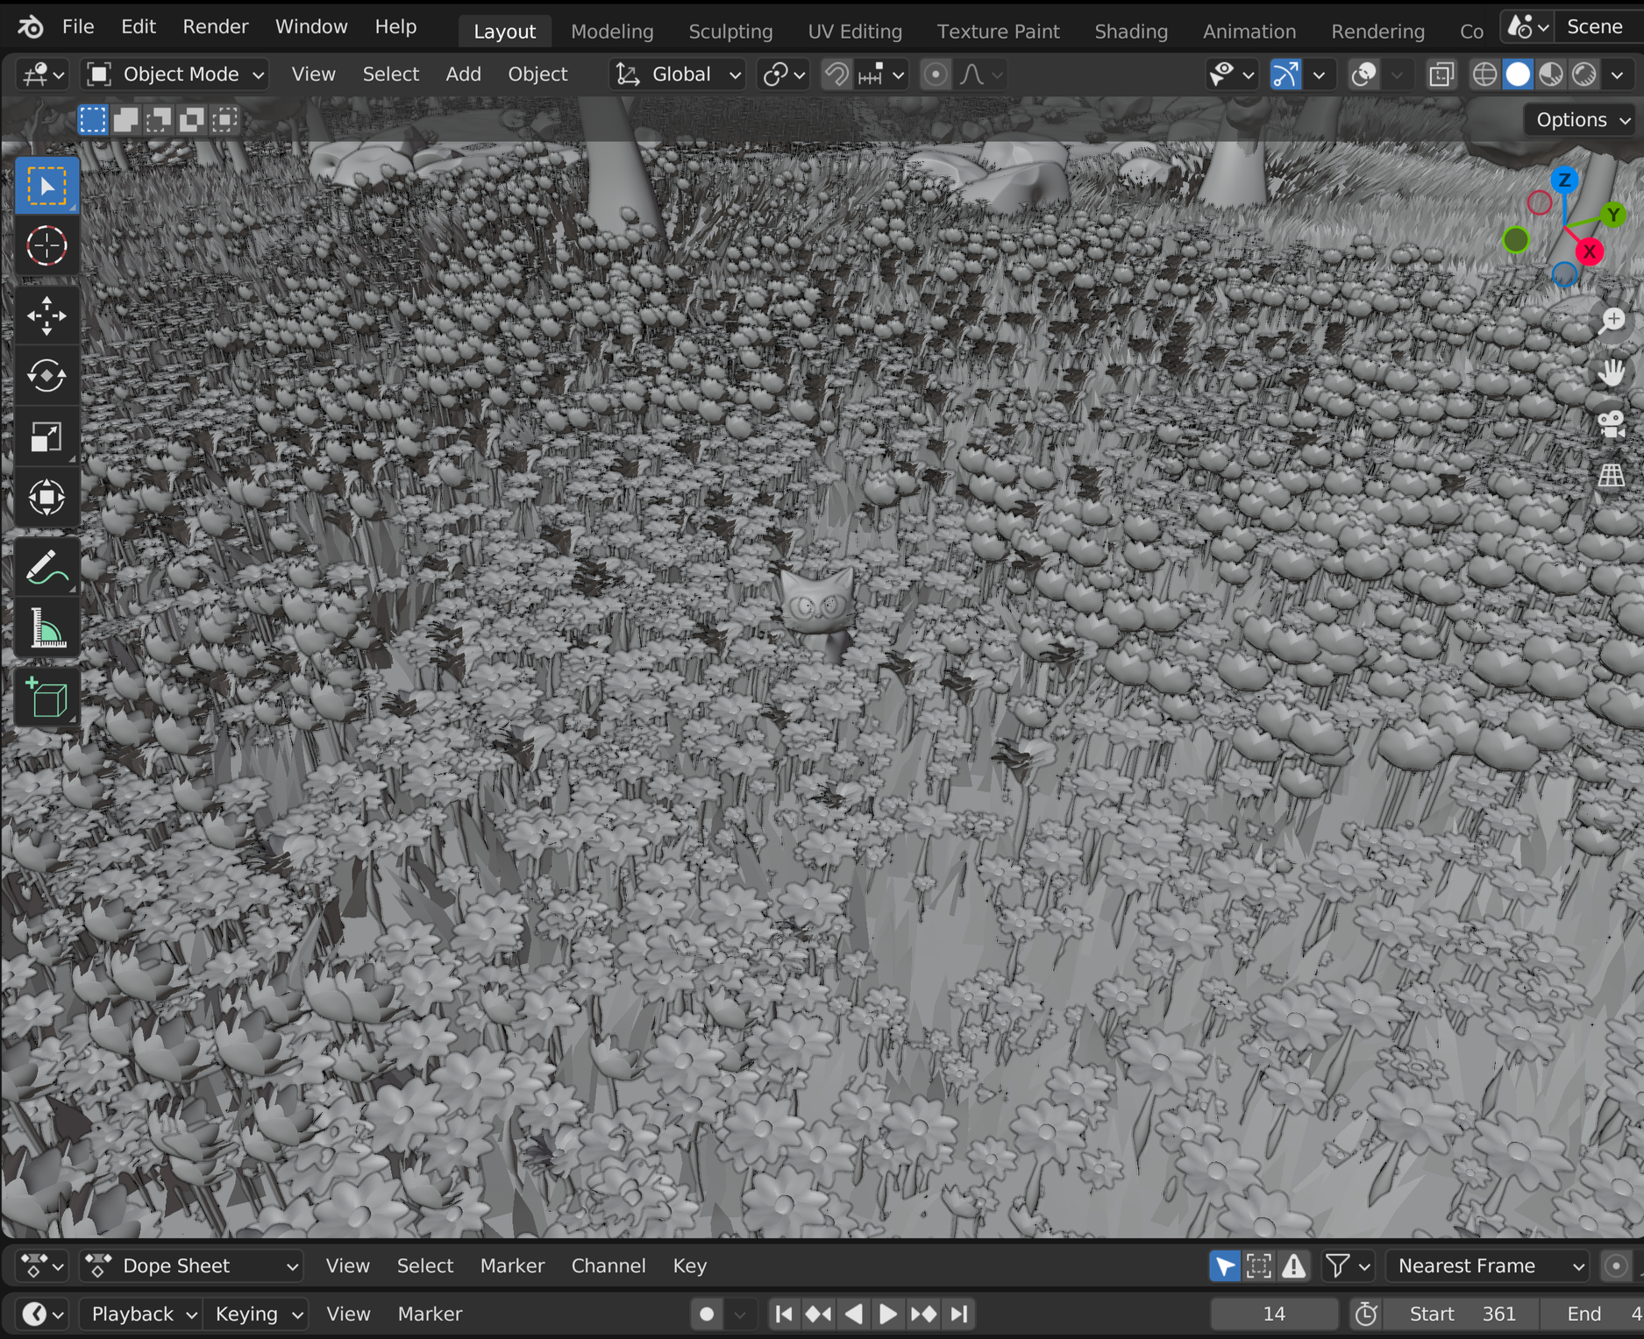Select the Scale tool

(x=46, y=436)
